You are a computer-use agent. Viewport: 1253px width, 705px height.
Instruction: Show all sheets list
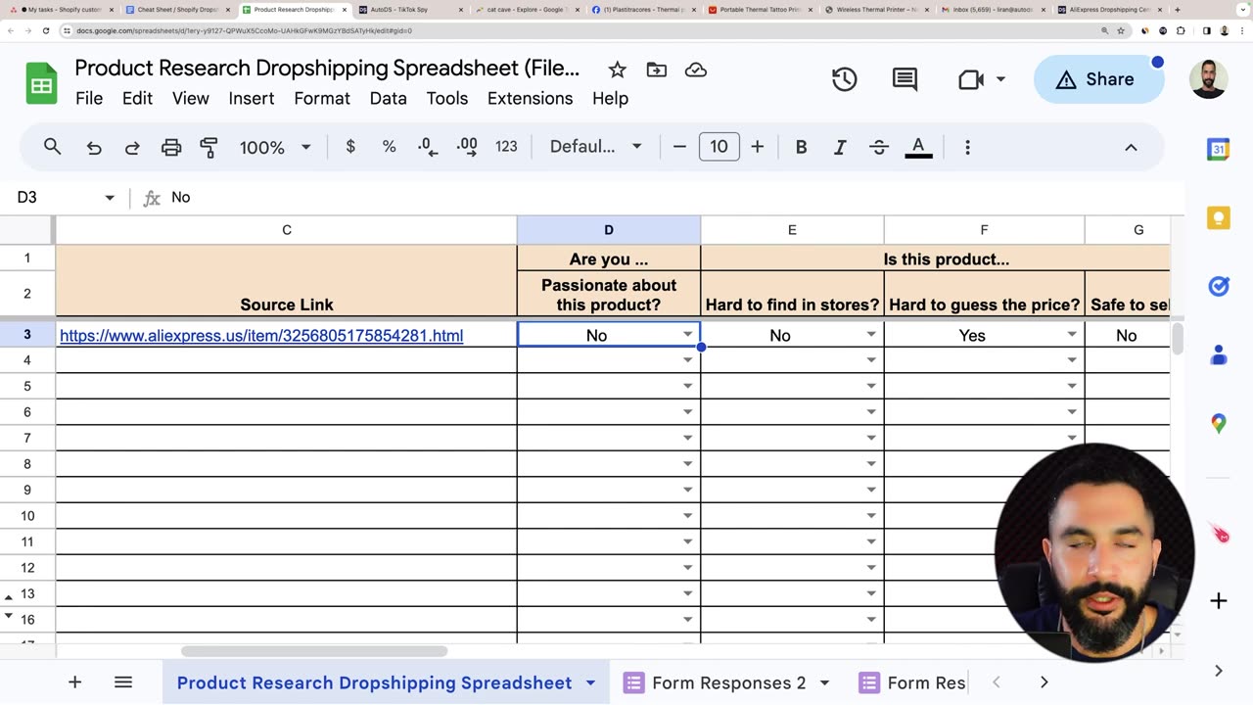(122, 682)
